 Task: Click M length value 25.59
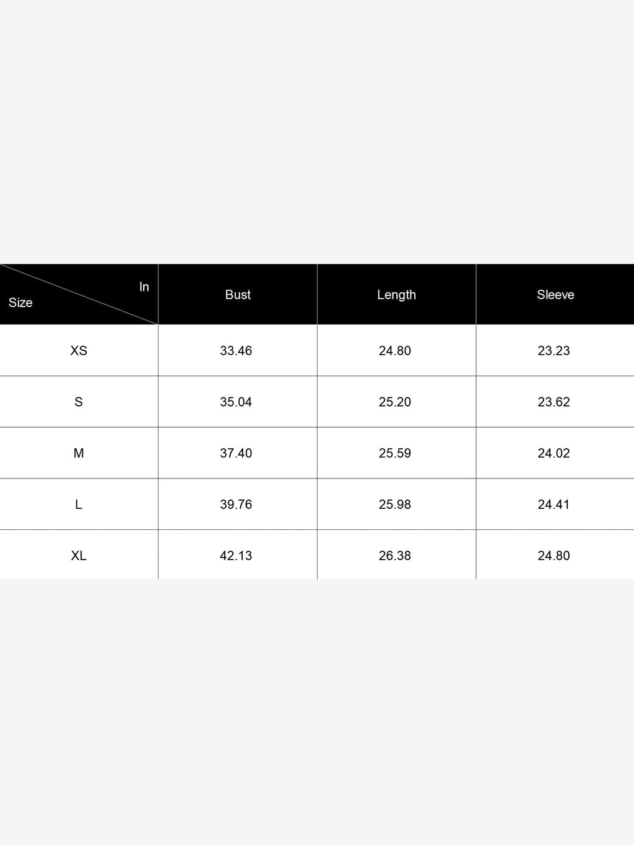click(395, 453)
